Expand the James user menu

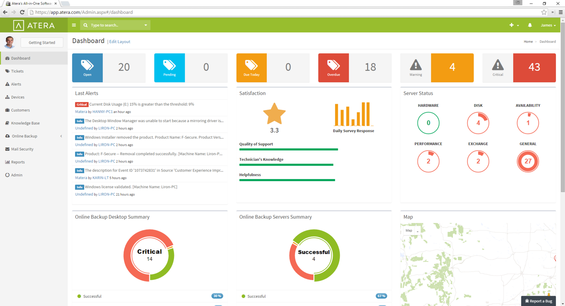point(548,25)
